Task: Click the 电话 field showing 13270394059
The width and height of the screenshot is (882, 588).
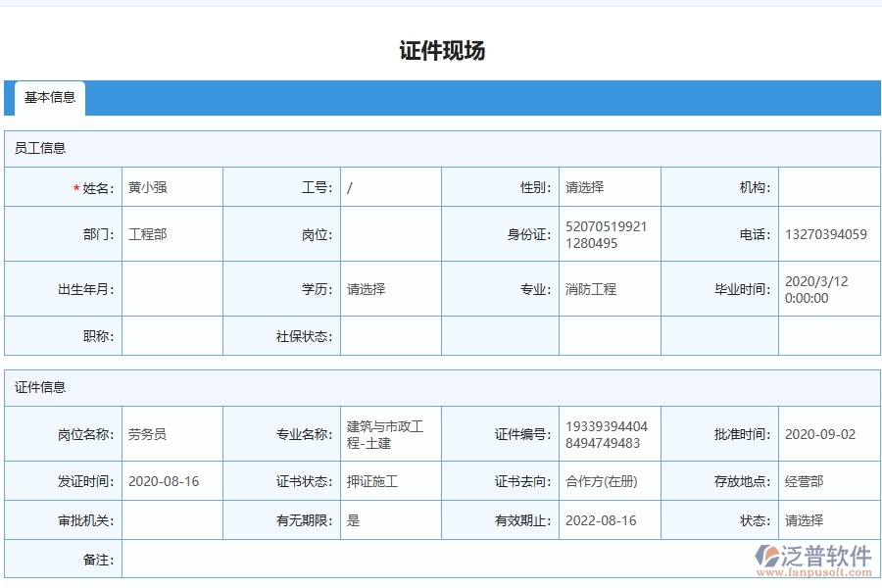Action: point(828,233)
